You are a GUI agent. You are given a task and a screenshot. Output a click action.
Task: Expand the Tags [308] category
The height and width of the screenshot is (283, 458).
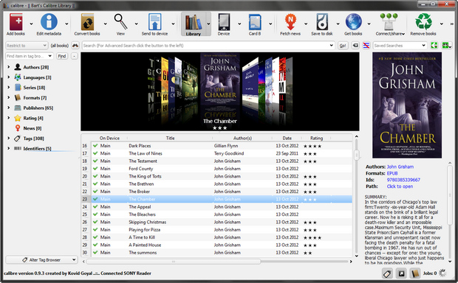[x=8, y=138]
